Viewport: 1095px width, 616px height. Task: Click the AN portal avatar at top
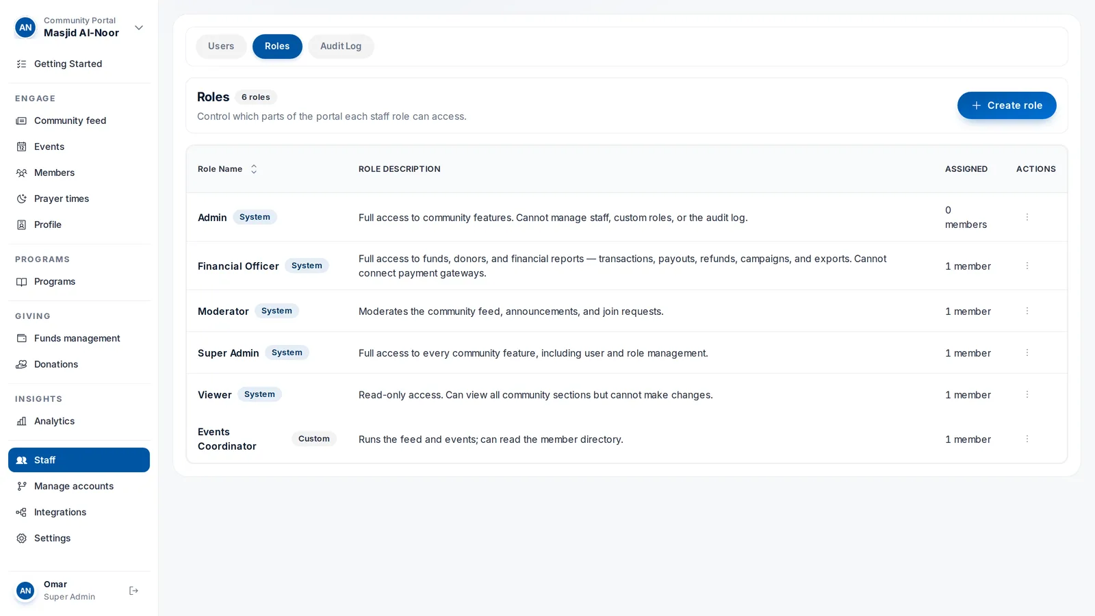pyautogui.click(x=25, y=27)
